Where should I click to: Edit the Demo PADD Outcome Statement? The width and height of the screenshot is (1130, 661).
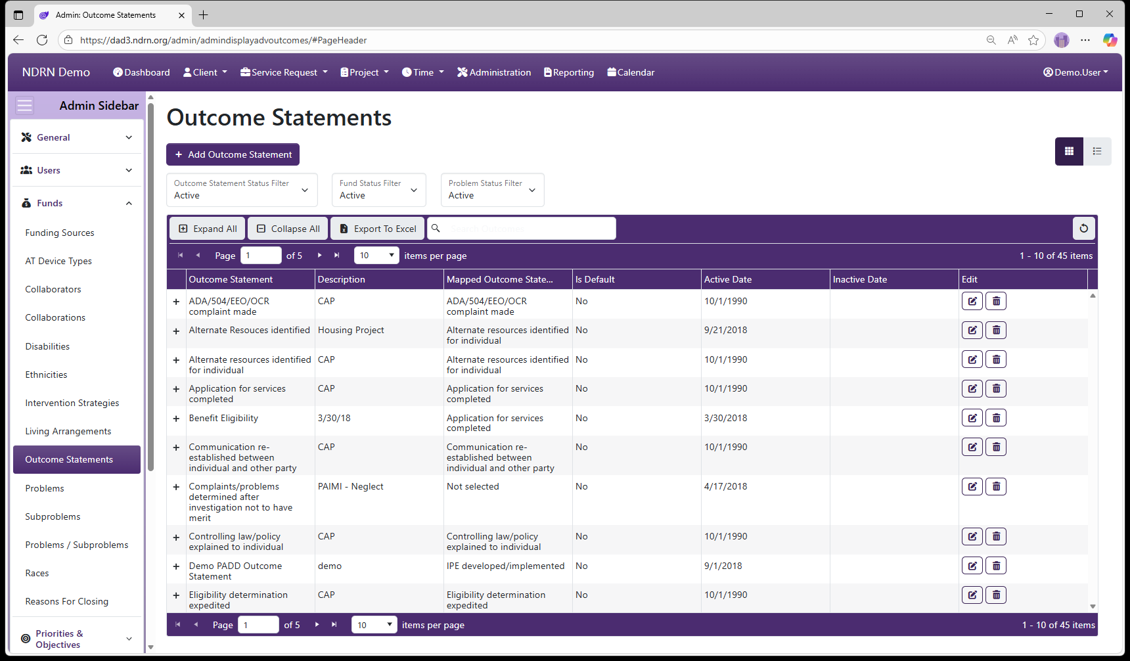tap(972, 566)
